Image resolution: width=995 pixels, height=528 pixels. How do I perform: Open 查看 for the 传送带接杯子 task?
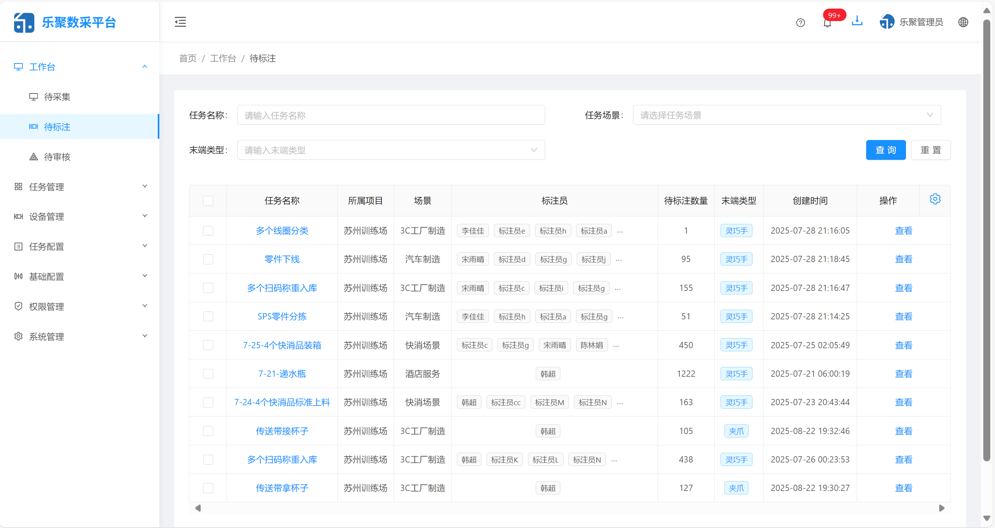(x=904, y=431)
